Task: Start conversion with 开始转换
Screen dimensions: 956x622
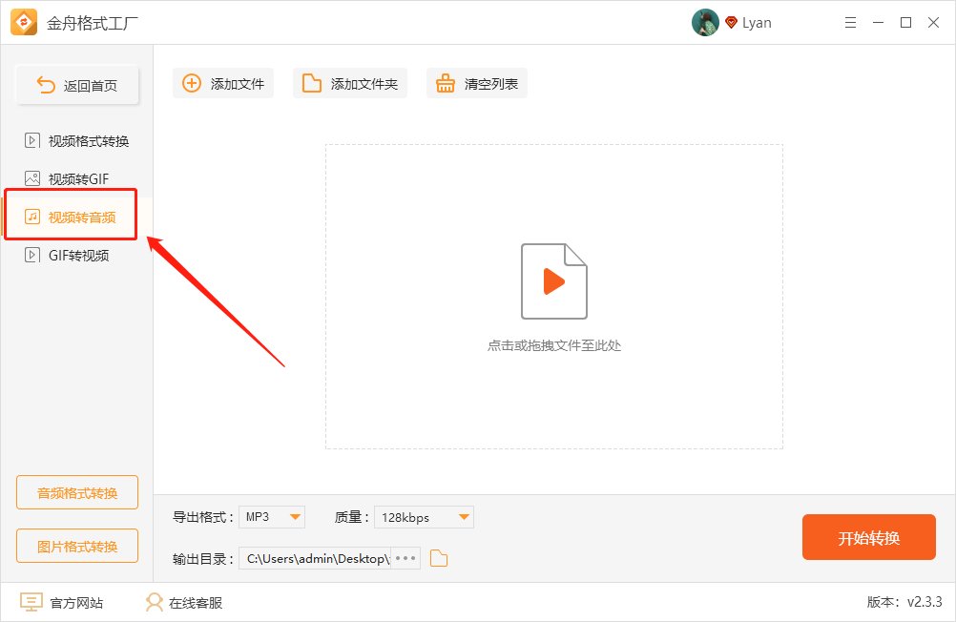Action: [x=868, y=537]
